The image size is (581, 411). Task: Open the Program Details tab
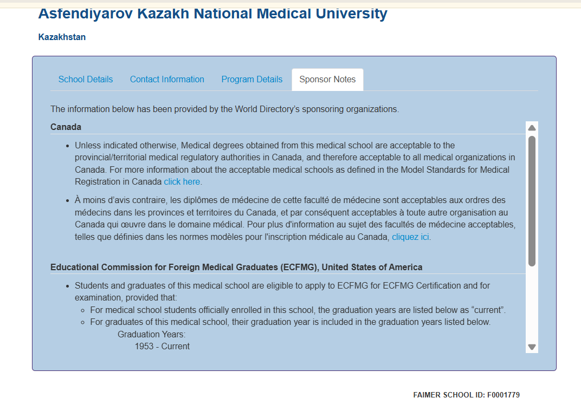(x=251, y=79)
